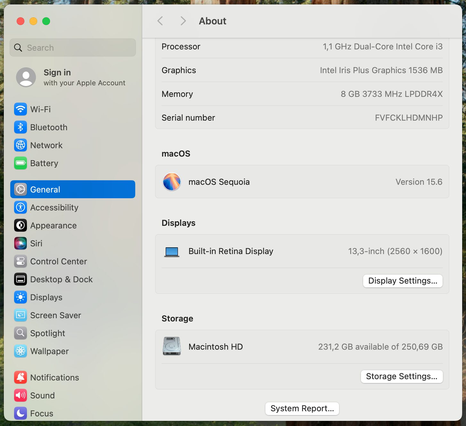The image size is (466, 426).
Task: Click the Display Settings button
Action: 403,281
